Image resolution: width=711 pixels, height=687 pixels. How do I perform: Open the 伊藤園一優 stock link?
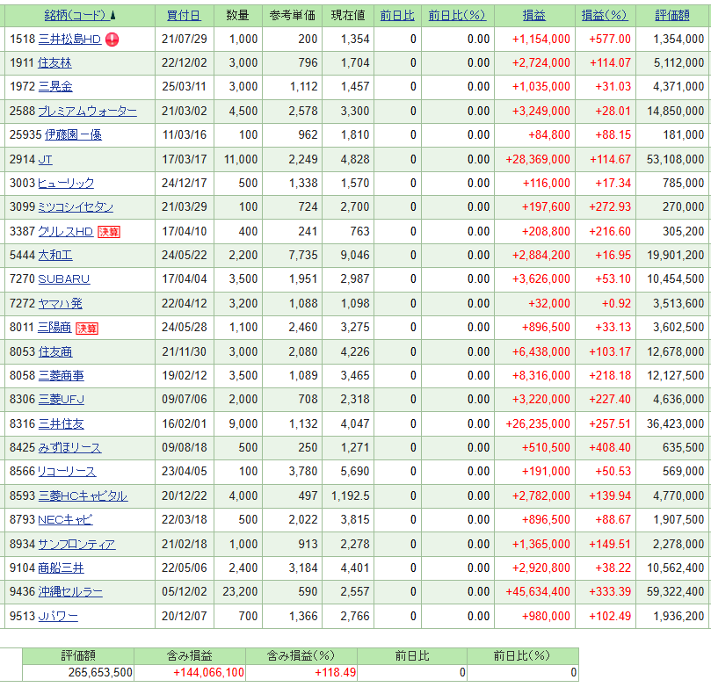click(x=69, y=135)
